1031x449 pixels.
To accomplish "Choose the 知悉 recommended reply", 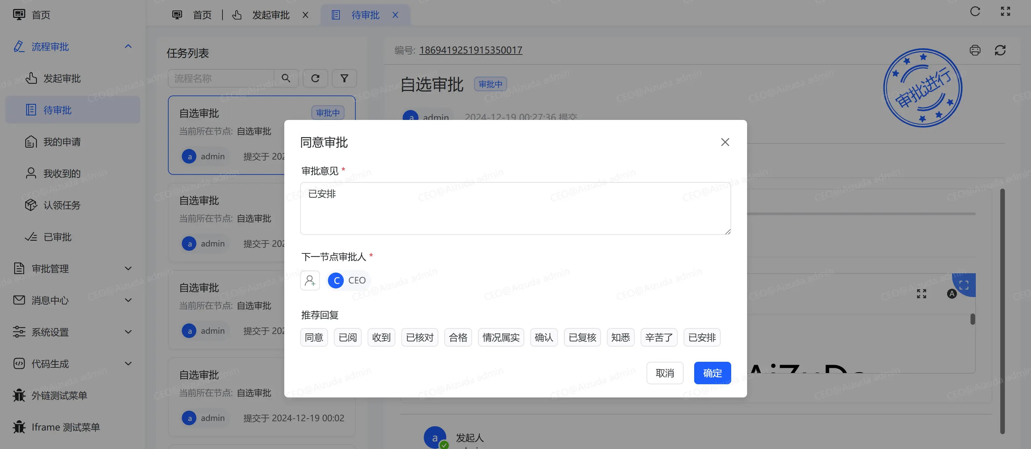I will point(621,337).
